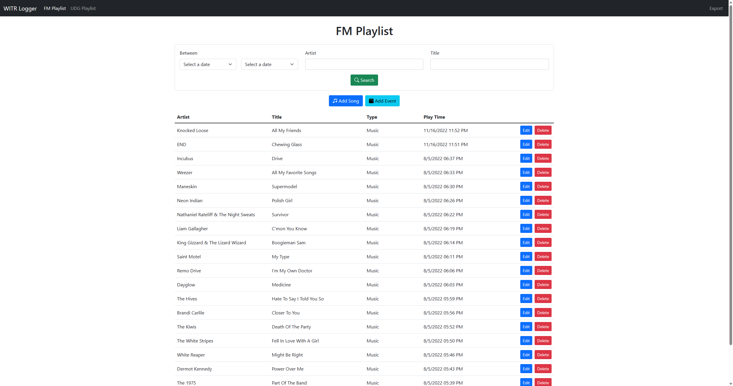Click Export in the top navigation bar

pos(716,8)
